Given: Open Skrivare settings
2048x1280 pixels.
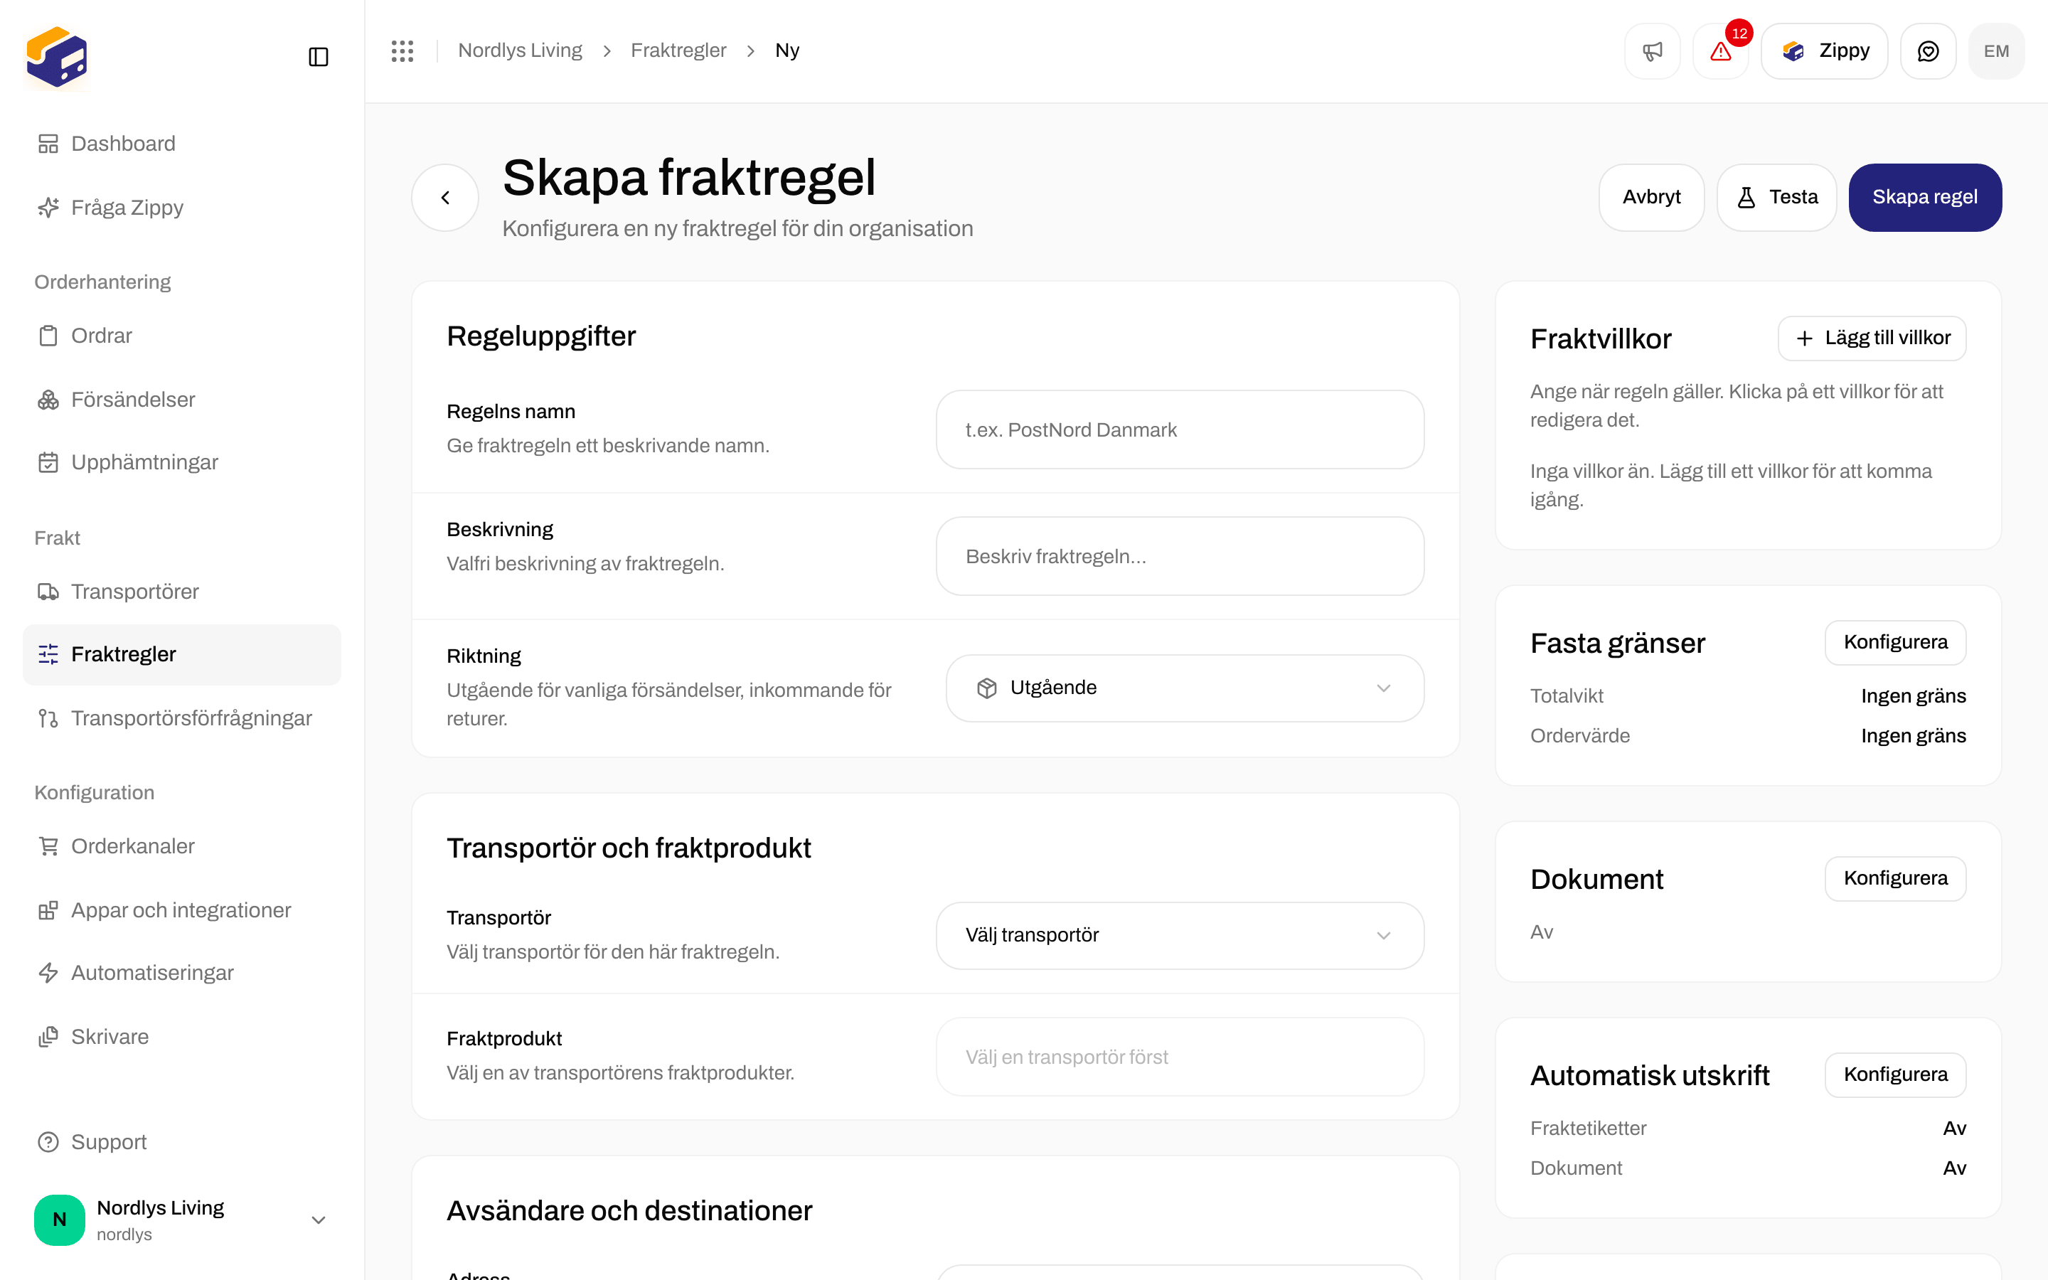Looking at the screenshot, I should 182,1037.
